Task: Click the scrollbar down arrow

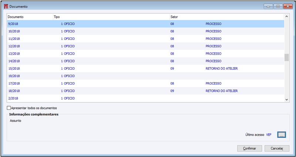Action: click(x=286, y=100)
